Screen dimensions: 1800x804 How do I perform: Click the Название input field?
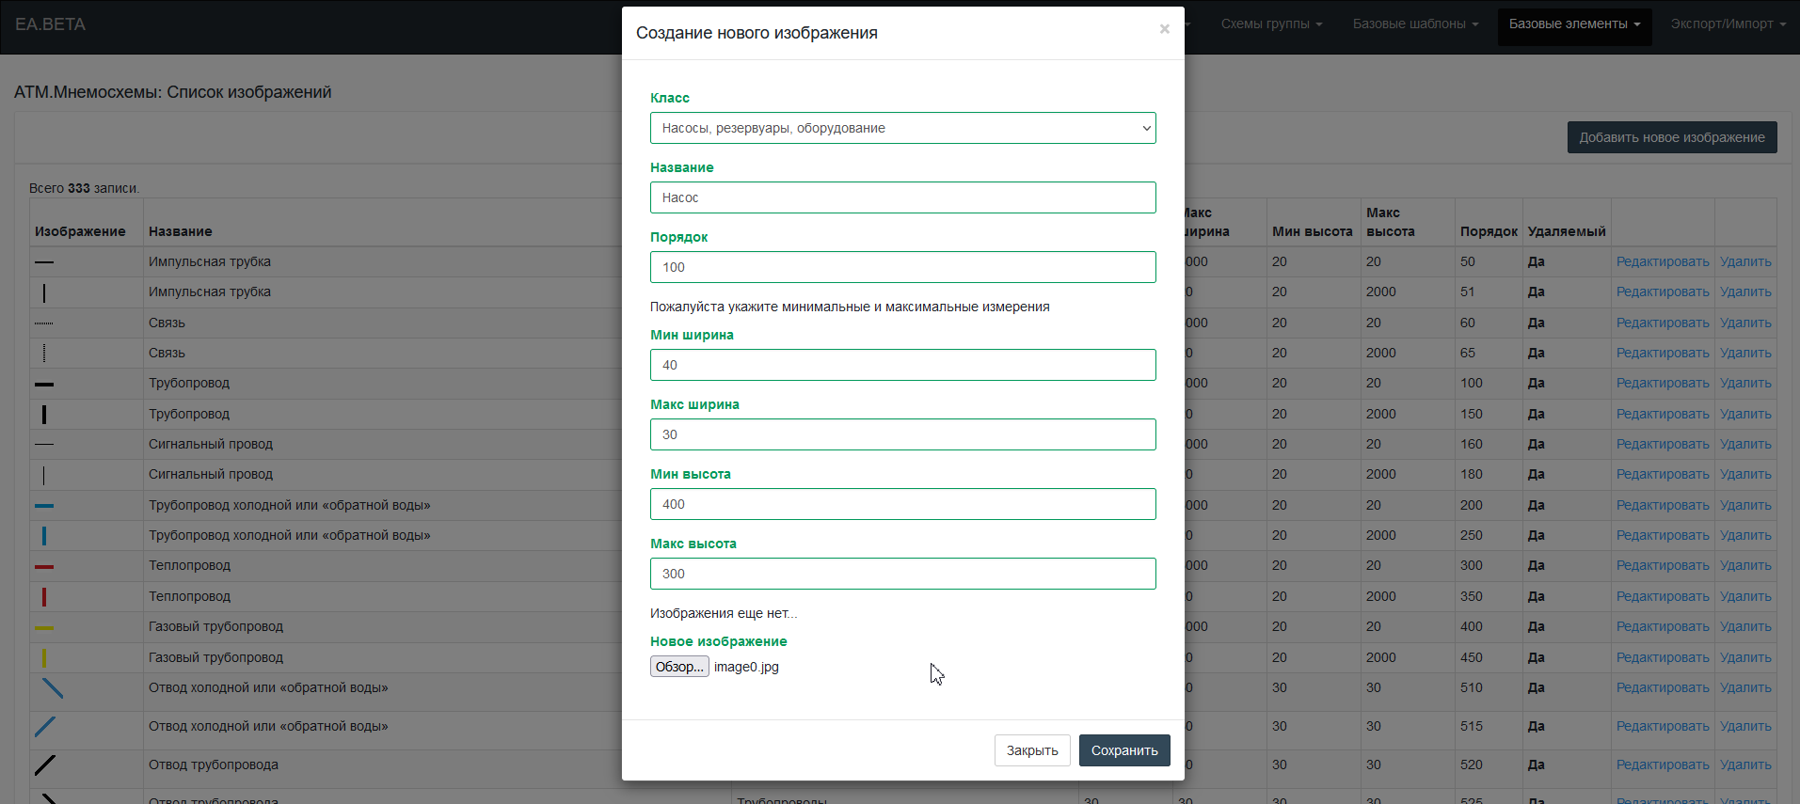click(x=902, y=197)
